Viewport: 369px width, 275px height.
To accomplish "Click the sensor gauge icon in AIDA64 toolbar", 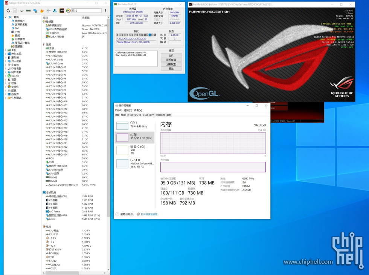I will (x=68, y=11).
